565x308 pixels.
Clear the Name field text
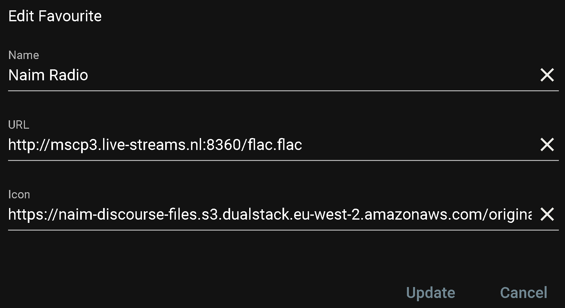point(547,75)
